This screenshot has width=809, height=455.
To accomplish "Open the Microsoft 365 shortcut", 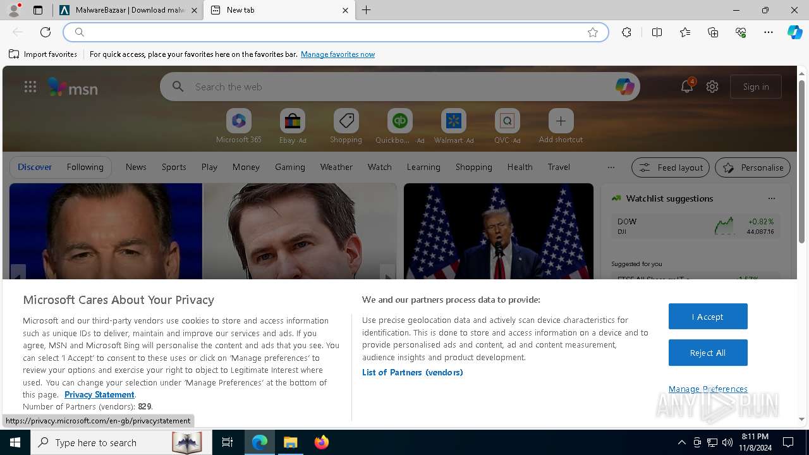I will click(x=238, y=126).
